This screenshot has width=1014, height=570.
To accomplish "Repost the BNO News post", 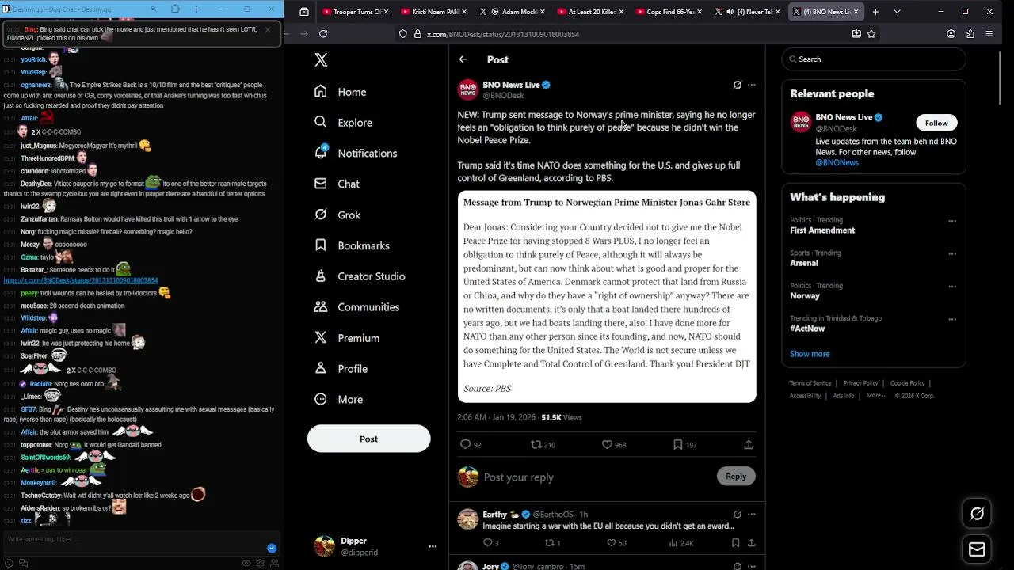I will pyautogui.click(x=536, y=445).
